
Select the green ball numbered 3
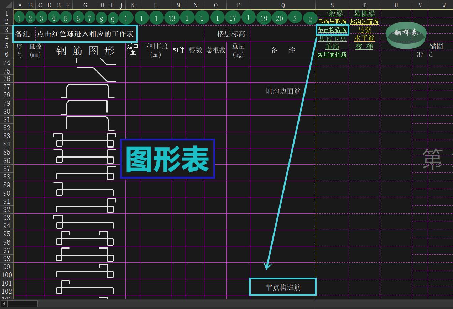[x=42, y=17]
